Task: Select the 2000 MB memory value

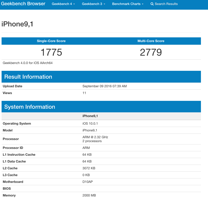Action: (x=89, y=195)
